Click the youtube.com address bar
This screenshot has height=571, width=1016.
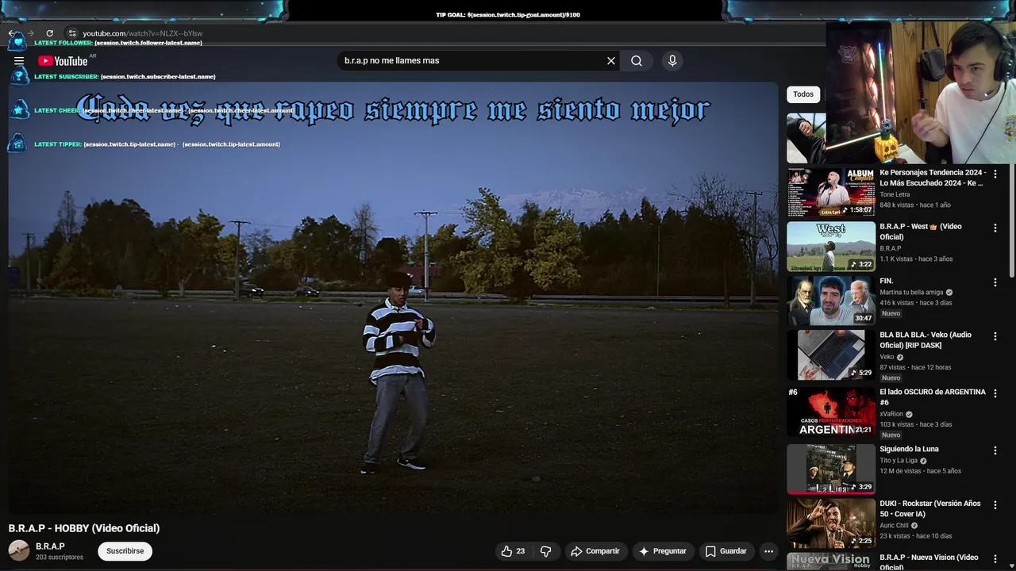143,33
